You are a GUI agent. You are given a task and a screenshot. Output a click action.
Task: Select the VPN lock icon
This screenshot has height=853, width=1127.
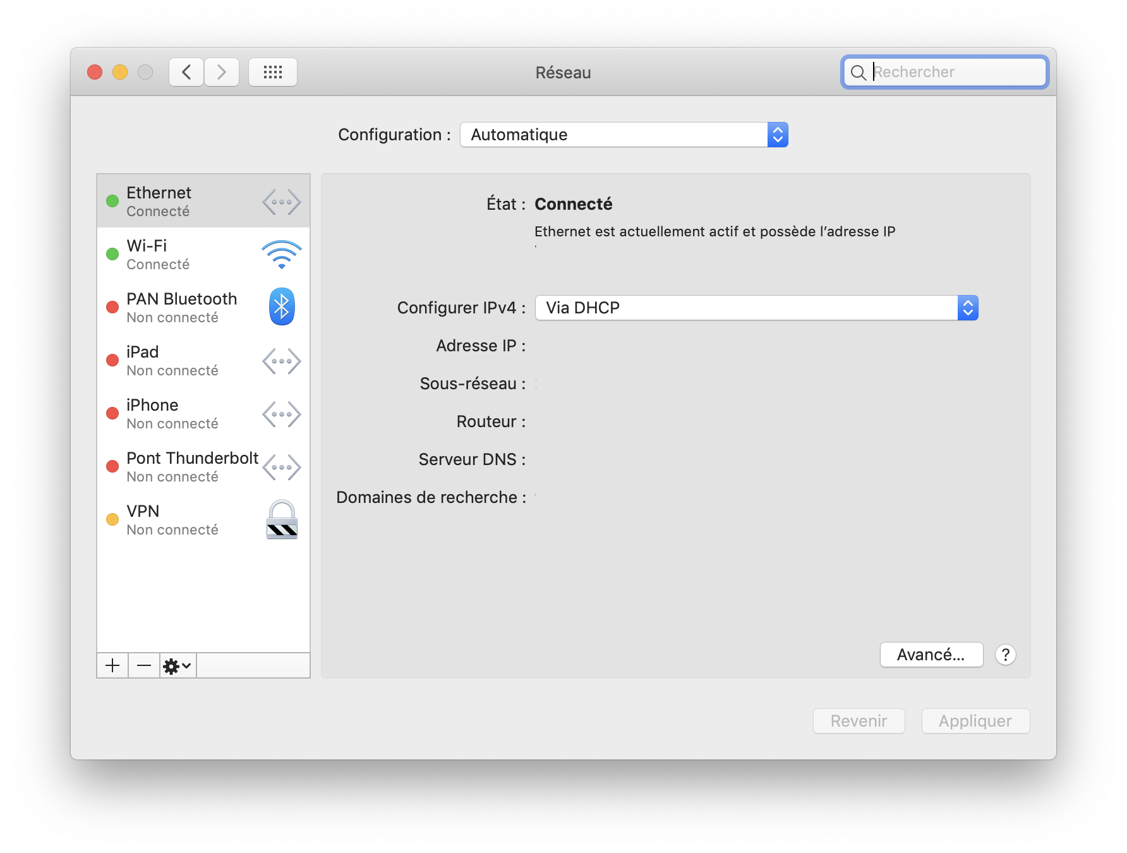[x=280, y=519]
